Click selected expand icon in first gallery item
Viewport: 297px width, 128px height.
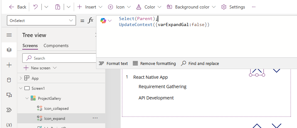coord(257,72)
